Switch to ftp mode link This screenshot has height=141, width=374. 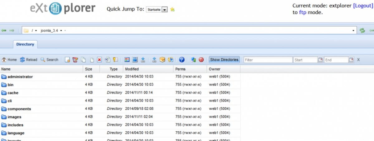pos(302,12)
